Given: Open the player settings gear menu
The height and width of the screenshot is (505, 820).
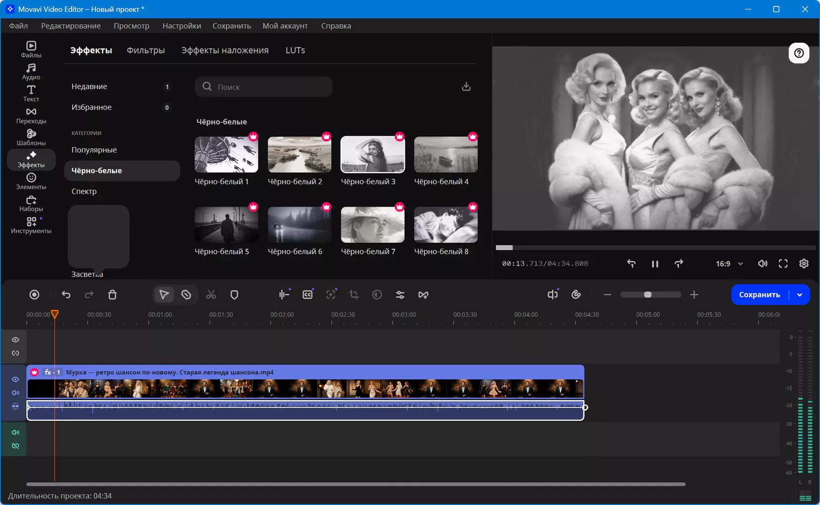Looking at the screenshot, I should pyautogui.click(x=804, y=264).
